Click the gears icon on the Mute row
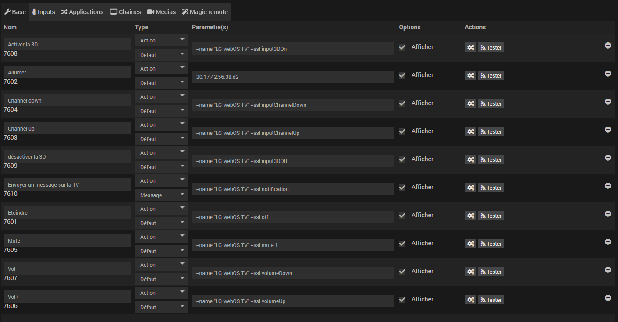Screen dimensions: 618x322 [470, 244]
